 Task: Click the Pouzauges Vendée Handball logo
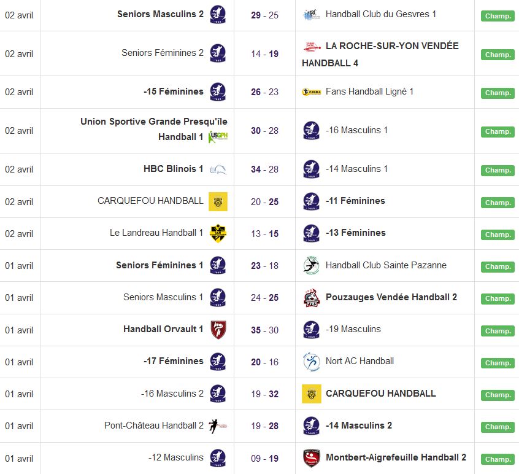pyautogui.click(x=312, y=298)
